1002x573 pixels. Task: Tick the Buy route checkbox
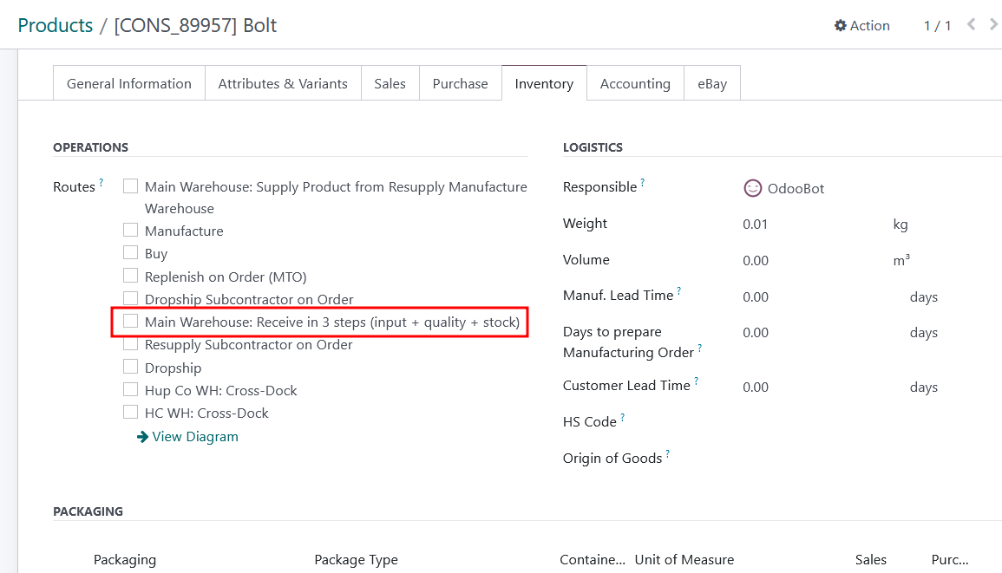[x=131, y=253]
